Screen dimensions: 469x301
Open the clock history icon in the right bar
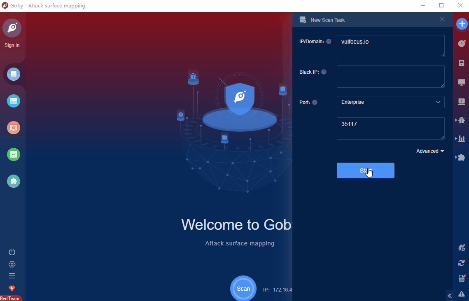pos(462,43)
